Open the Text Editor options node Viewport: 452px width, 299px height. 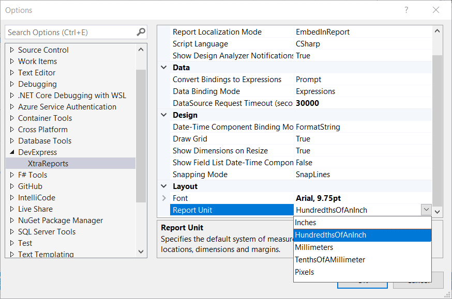(37, 73)
